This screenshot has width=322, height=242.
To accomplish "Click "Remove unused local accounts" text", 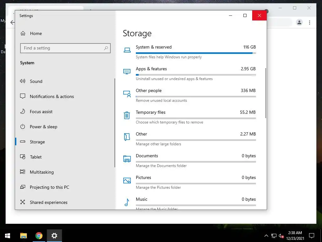I will (161, 101).
